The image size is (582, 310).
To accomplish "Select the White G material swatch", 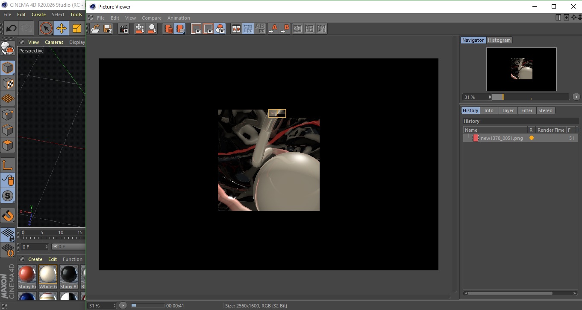I will click(x=48, y=274).
